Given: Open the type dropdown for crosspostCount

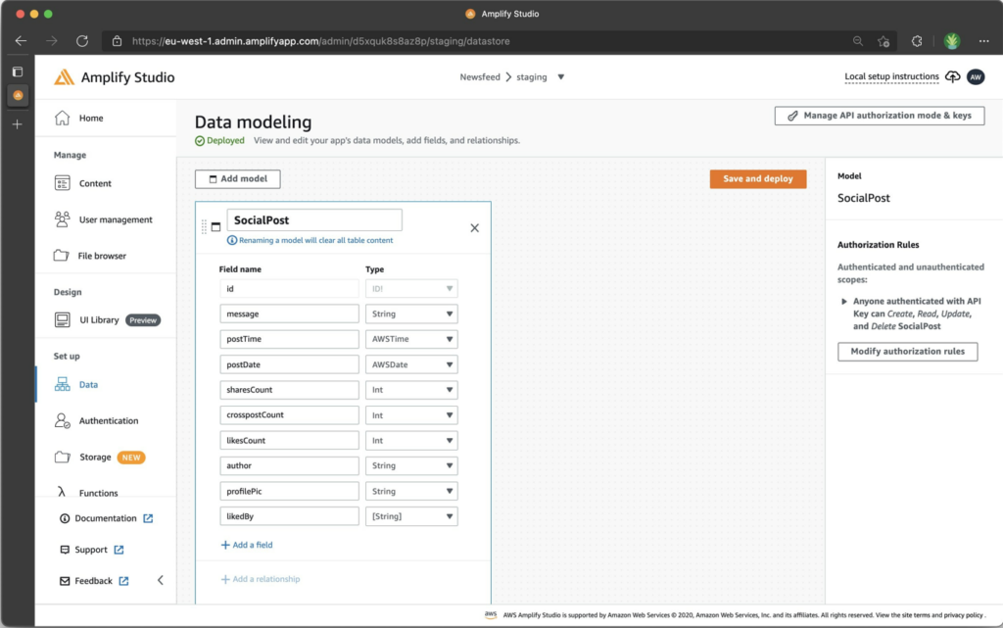Looking at the screenshot, I should coord(411,415).
